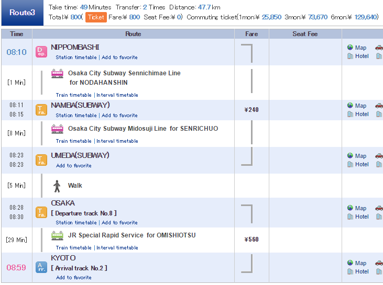Click the Departure track No.8 text
The image size is (383, 285).
(x=84, y=213)
